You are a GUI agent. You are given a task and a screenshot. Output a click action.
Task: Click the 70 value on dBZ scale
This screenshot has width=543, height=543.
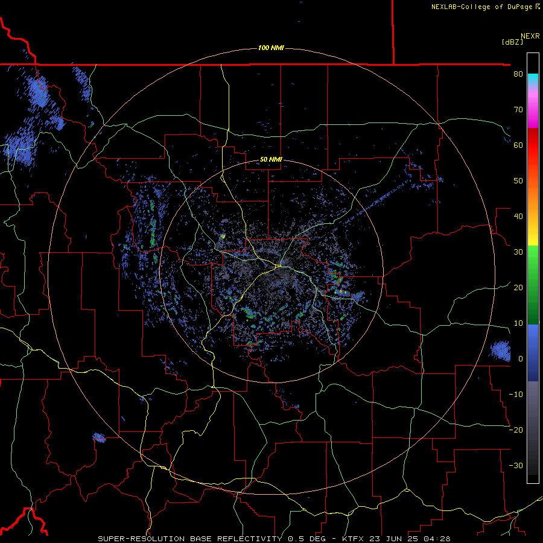pyautogui.click(x=518, y=110)
